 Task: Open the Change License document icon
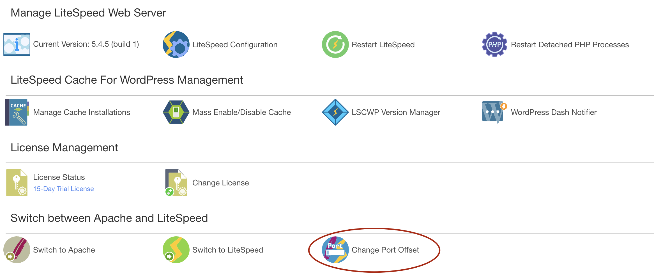pyautogui.click(x=176, y=183)
